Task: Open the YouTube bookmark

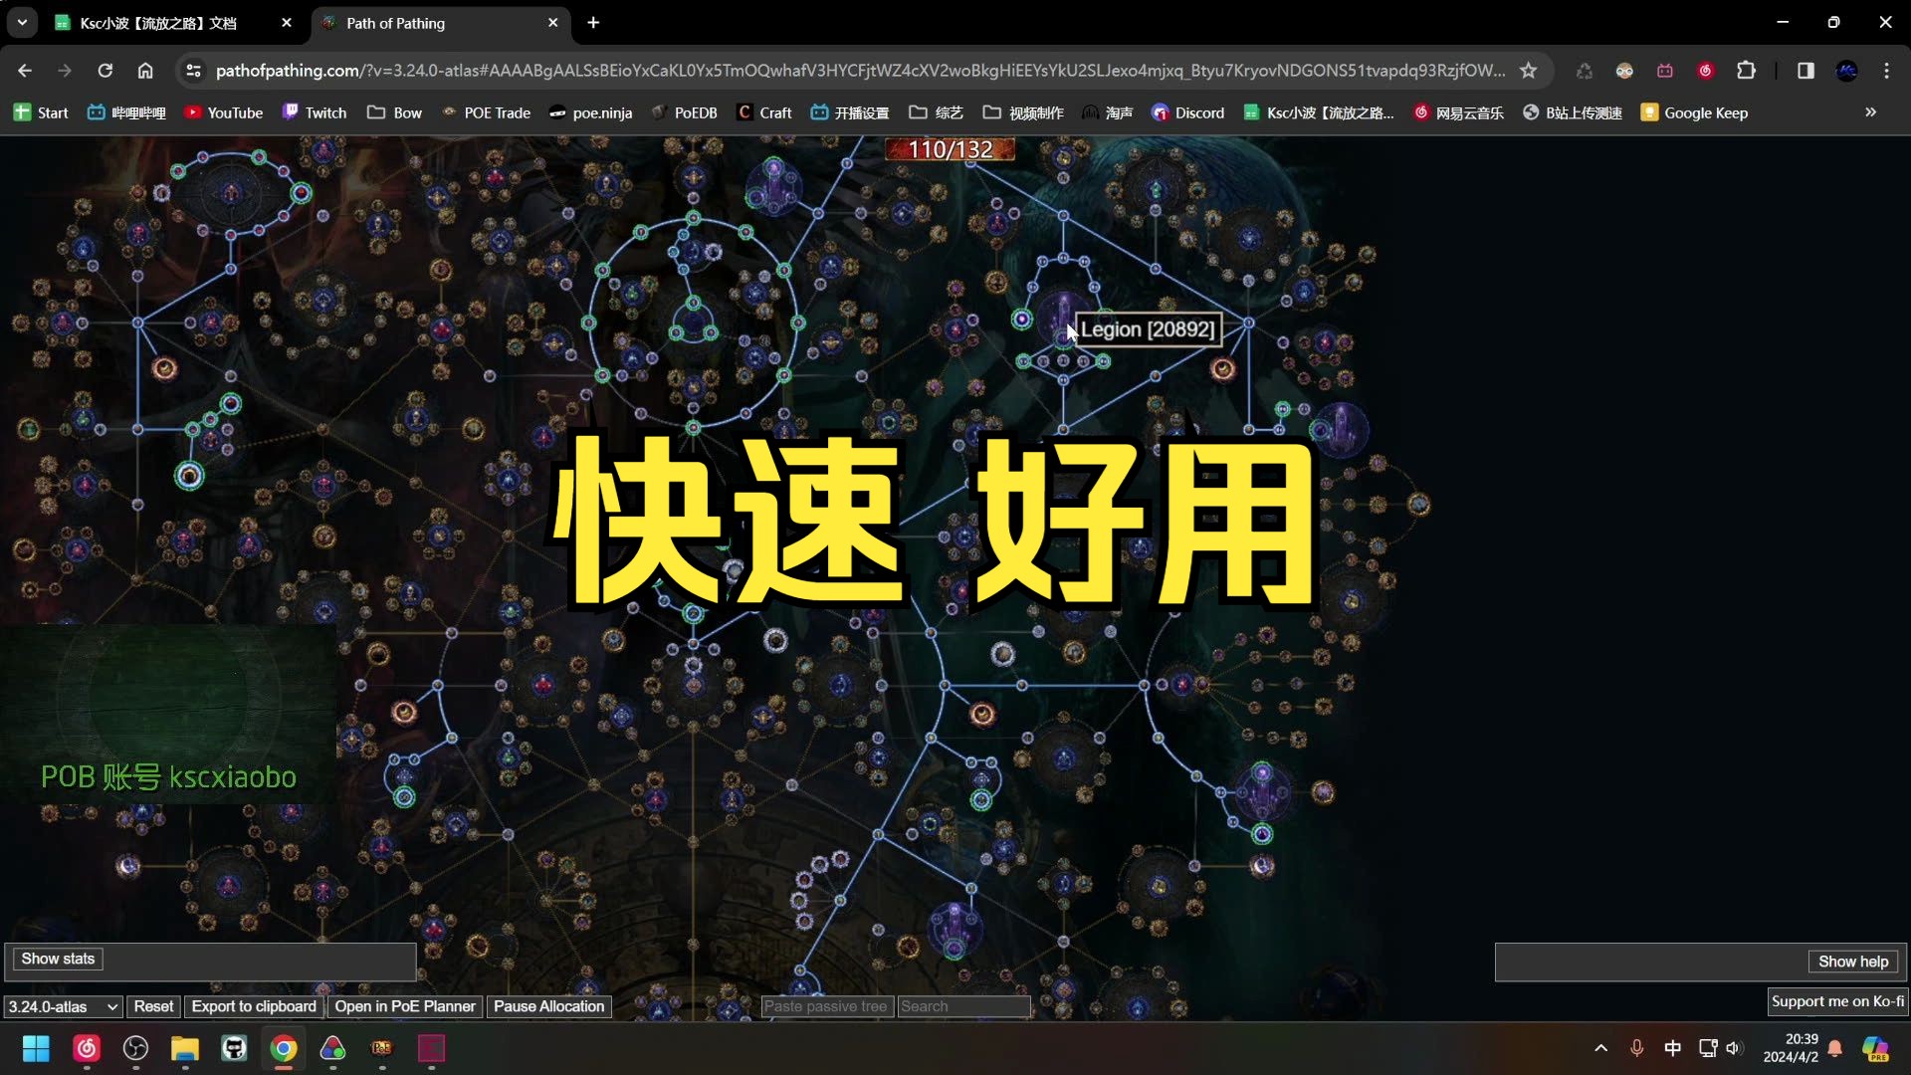Action: (224, 112)
